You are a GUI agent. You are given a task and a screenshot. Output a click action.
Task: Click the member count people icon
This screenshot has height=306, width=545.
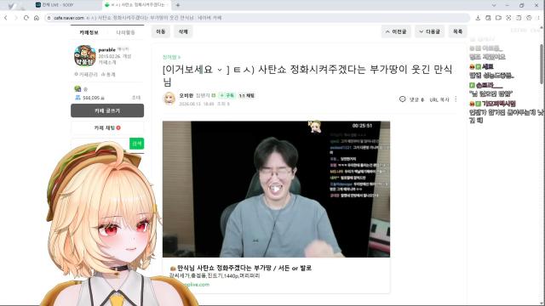77,98
